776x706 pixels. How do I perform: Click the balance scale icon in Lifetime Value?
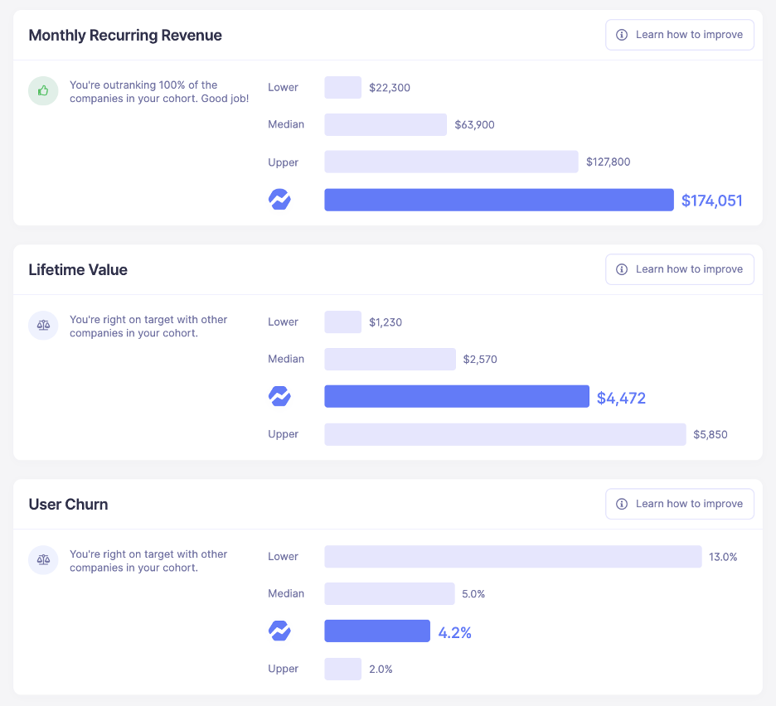pos(43,326)
